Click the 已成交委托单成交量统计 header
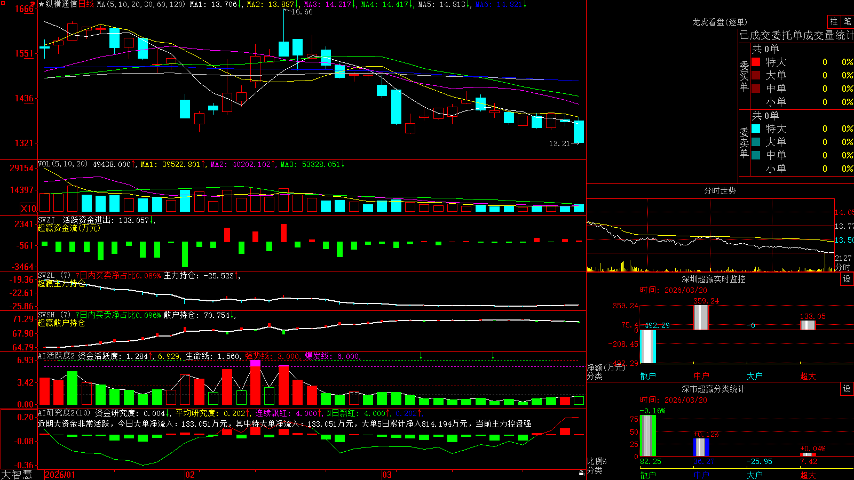Viewport: 854px width, 480px height. click(796, 35)
